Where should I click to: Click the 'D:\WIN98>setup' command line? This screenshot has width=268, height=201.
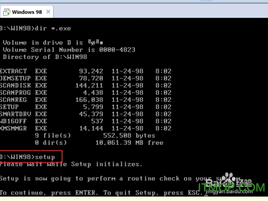pyautogui.click(x=27, y=157)
